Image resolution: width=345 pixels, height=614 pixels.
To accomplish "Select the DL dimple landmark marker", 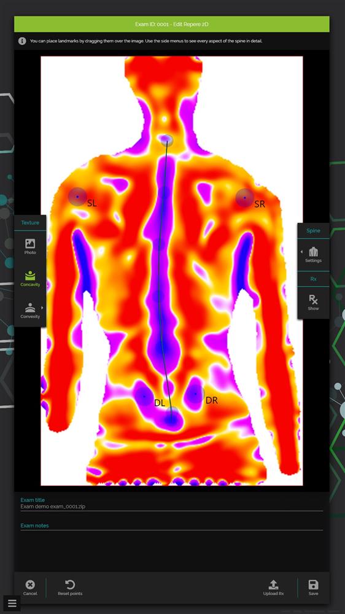I will pyautogui.click(x=144, y=396).
